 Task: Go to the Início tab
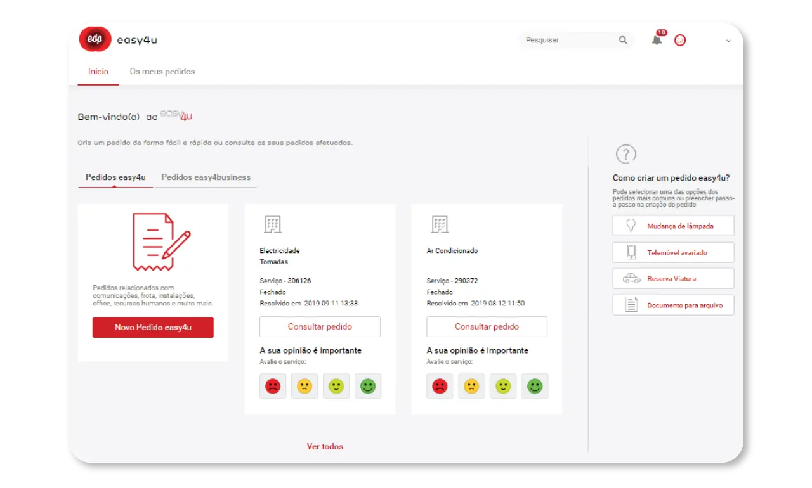(x=98, y=72)
